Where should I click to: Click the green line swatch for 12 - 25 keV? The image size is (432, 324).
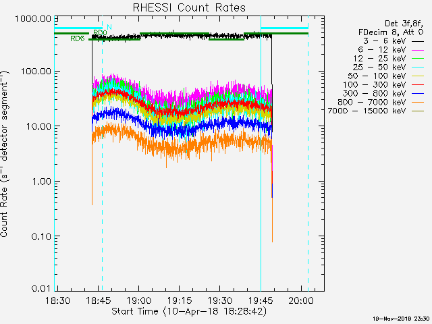pyautogui.click(x=418, y=59)
